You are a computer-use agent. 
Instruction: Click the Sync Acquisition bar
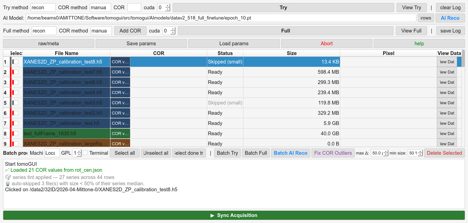point(234,215)
